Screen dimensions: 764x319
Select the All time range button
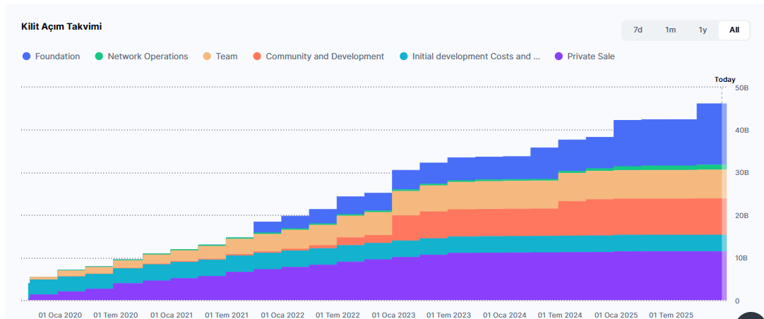pos(734,30)
